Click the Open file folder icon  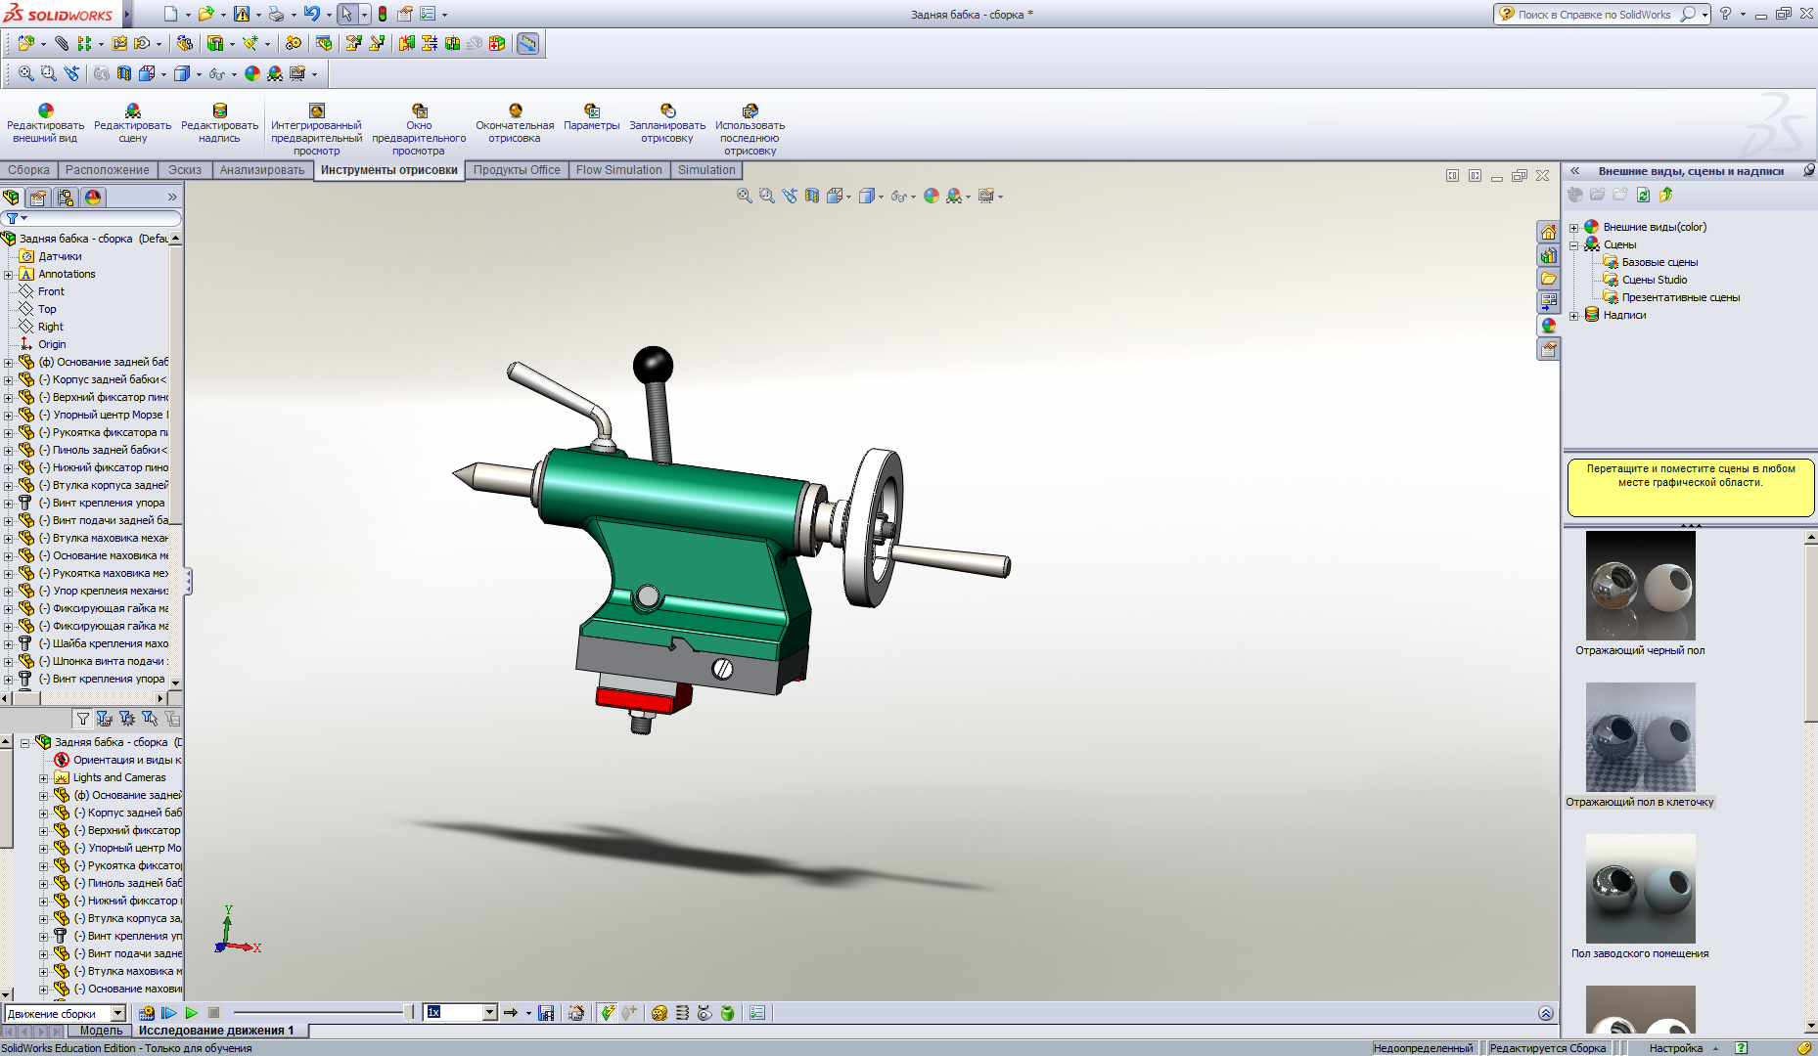[205, 14]
